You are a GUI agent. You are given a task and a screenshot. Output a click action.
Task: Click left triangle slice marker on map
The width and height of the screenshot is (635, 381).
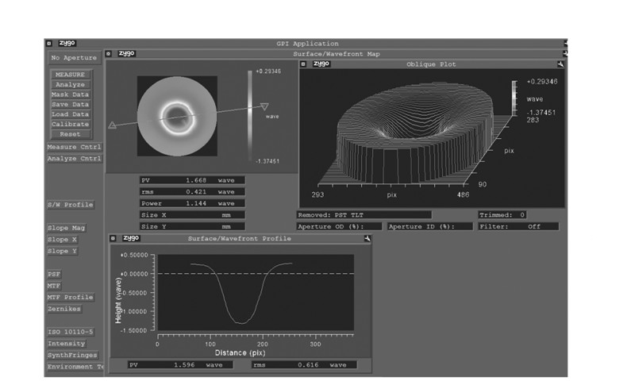click(x=112, y=125)
